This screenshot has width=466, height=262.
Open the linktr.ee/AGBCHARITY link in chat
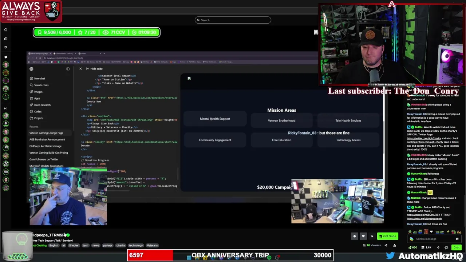[424, 215]
